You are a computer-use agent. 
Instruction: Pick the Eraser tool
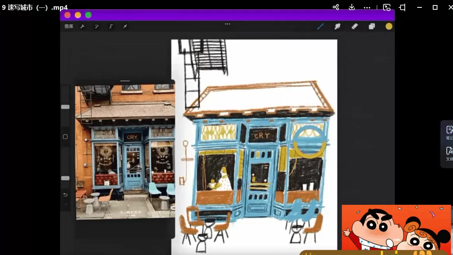(354, 26)
